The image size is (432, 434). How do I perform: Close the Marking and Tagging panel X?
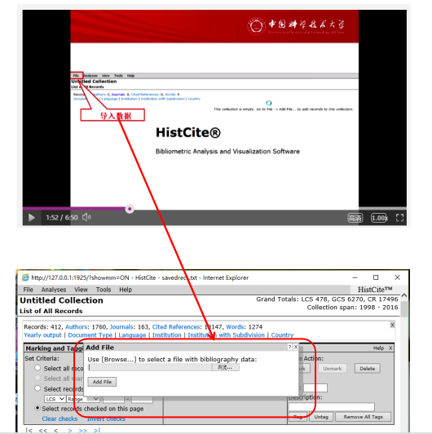390,348
